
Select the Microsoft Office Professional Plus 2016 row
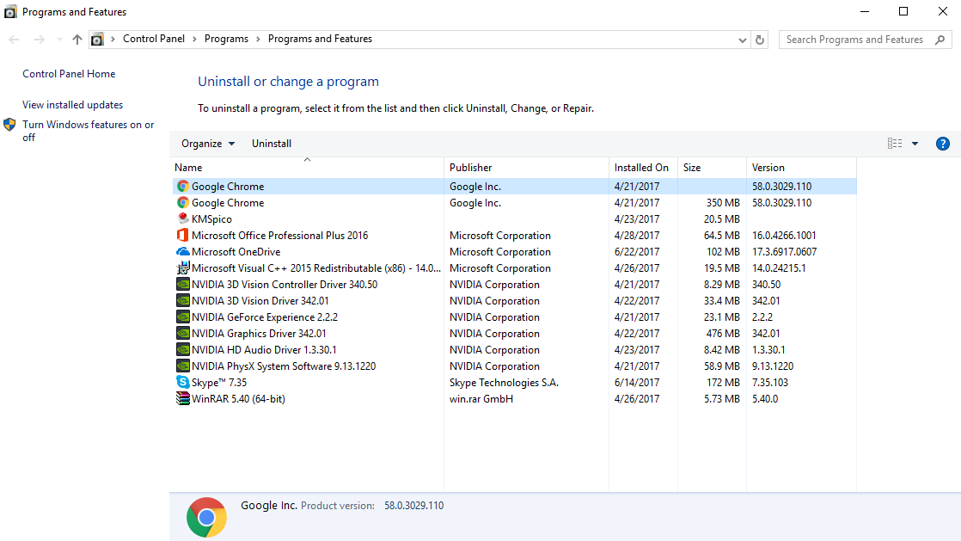(514, 236)
